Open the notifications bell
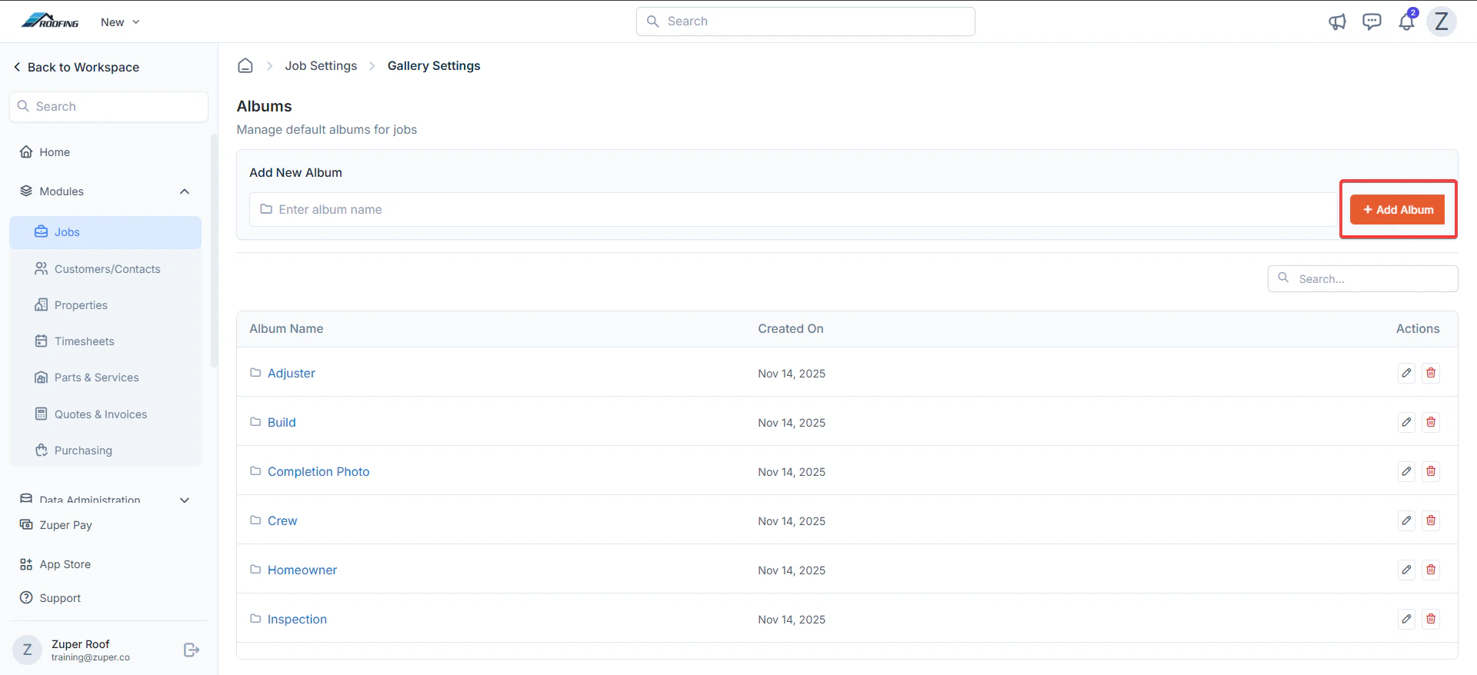The image size is (1477, 675). tap(1406, 22)
